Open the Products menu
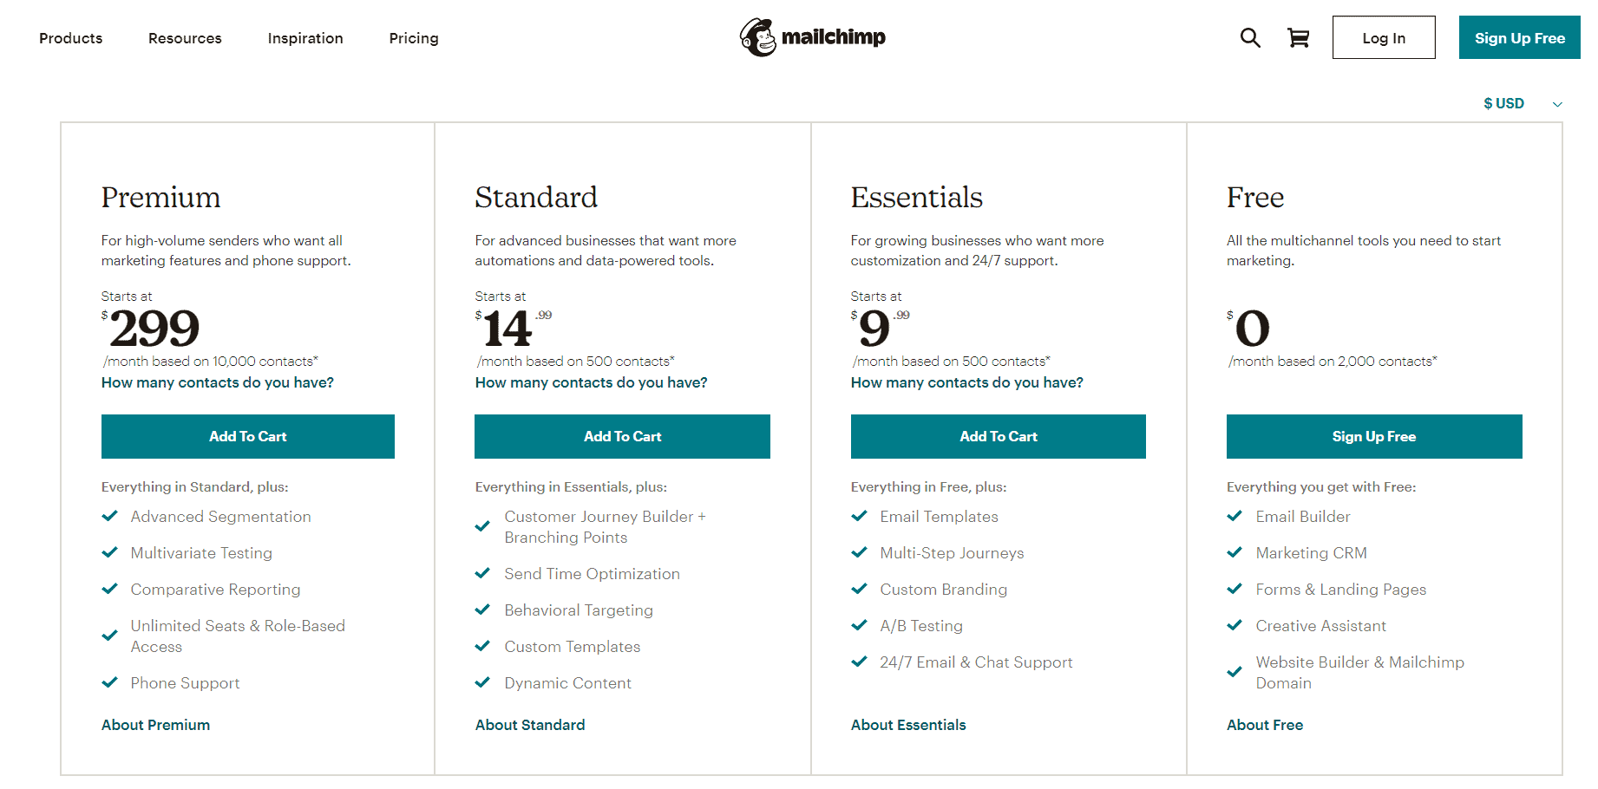 (x=71, y=38)
